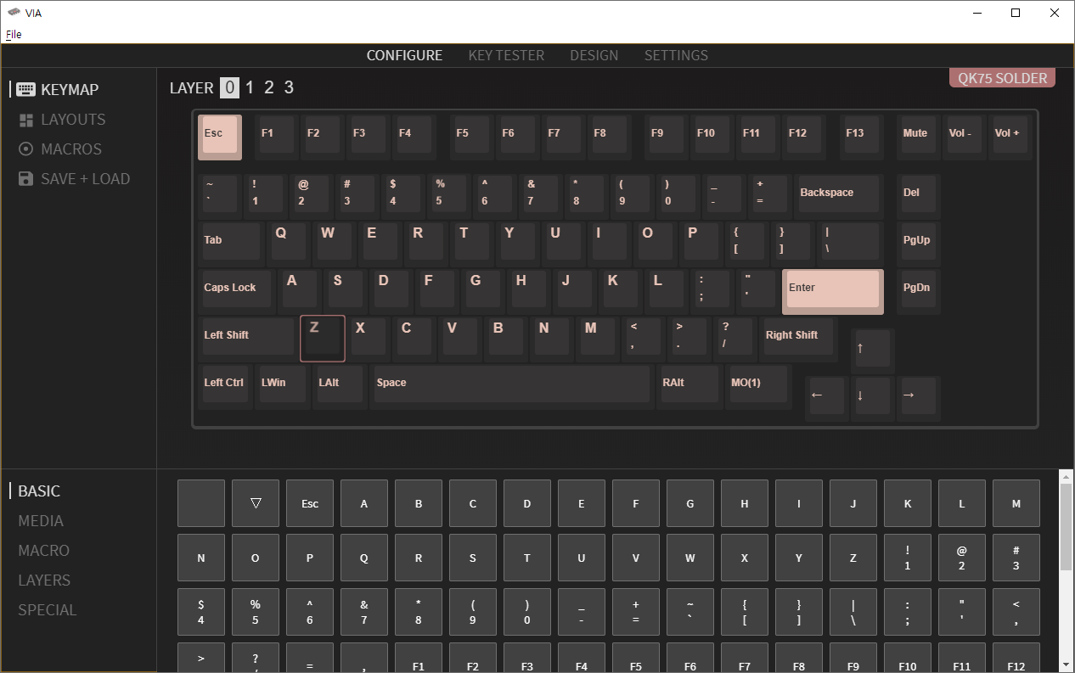Select layer 0
Screen dimensions: 1075x673
(229, 87)
